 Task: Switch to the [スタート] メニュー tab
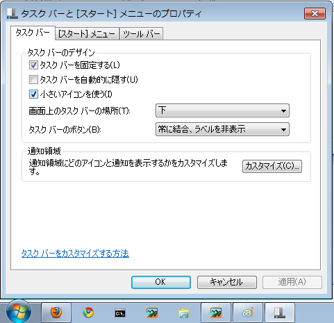click(87, 34)
